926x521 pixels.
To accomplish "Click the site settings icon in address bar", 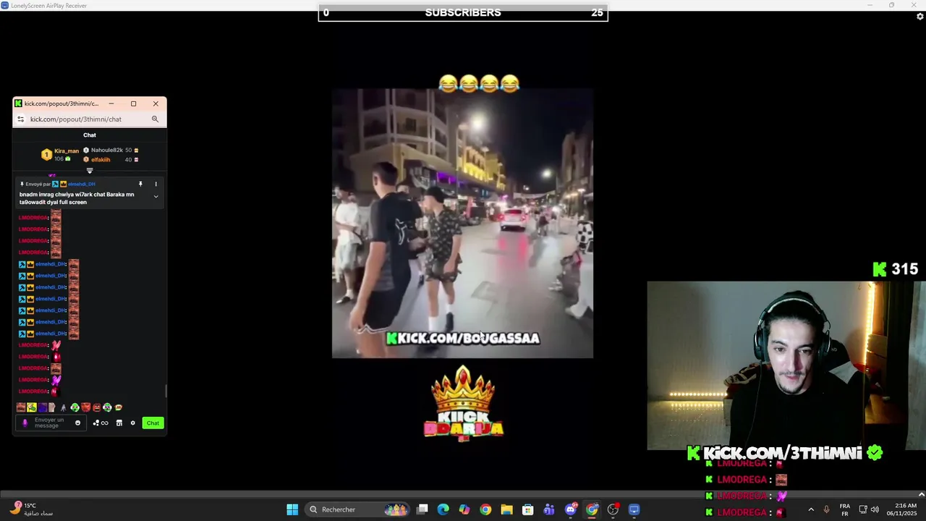I will (20, 119).
